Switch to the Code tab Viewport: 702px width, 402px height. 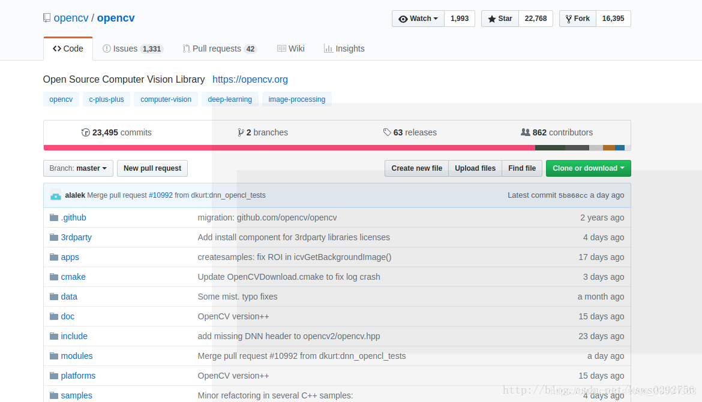[x=68, y=49]
